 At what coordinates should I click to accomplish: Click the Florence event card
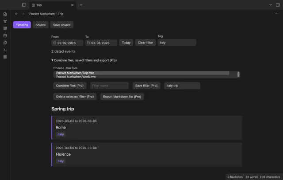coord(147,154)
